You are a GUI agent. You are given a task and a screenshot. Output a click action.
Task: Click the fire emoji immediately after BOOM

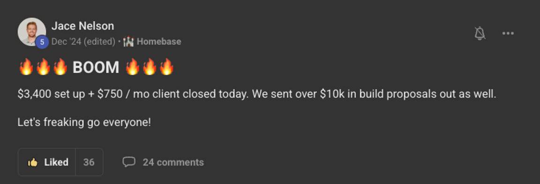coord(132,67)
